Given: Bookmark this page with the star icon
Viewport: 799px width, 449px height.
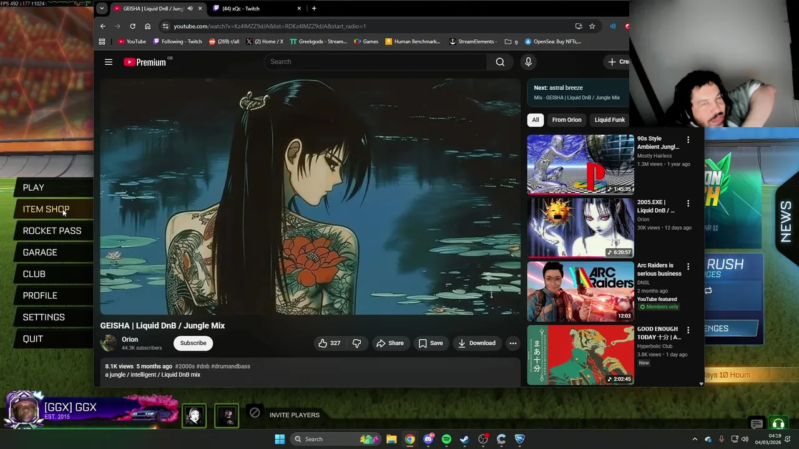Looking at the screenshot, I should (x=592, y=26).
